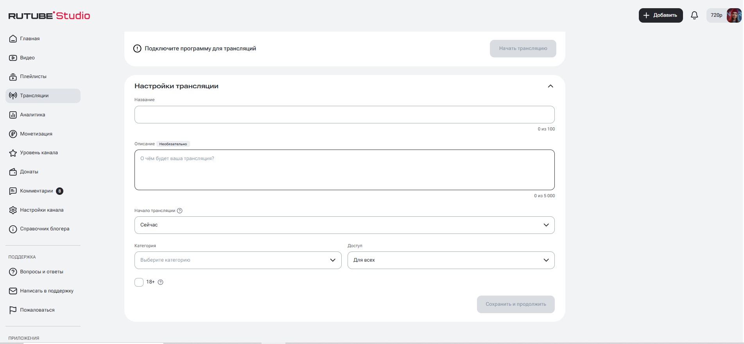
Task: Click the Необязательно tag near Описание
Action: pos(173,144)
